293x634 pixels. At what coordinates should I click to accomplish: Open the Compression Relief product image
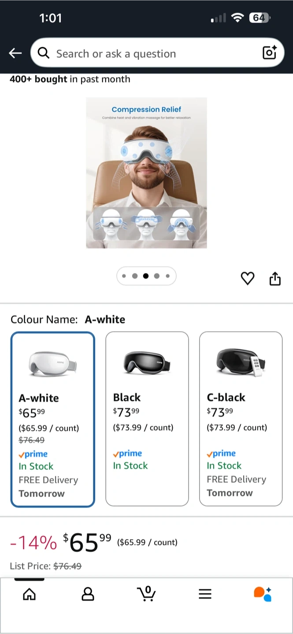tap(146, 173)
